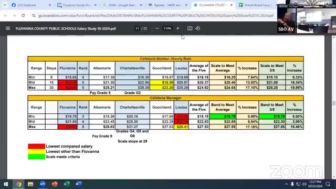Go back in browser history
336x189 pixels.
click(6, 15)
